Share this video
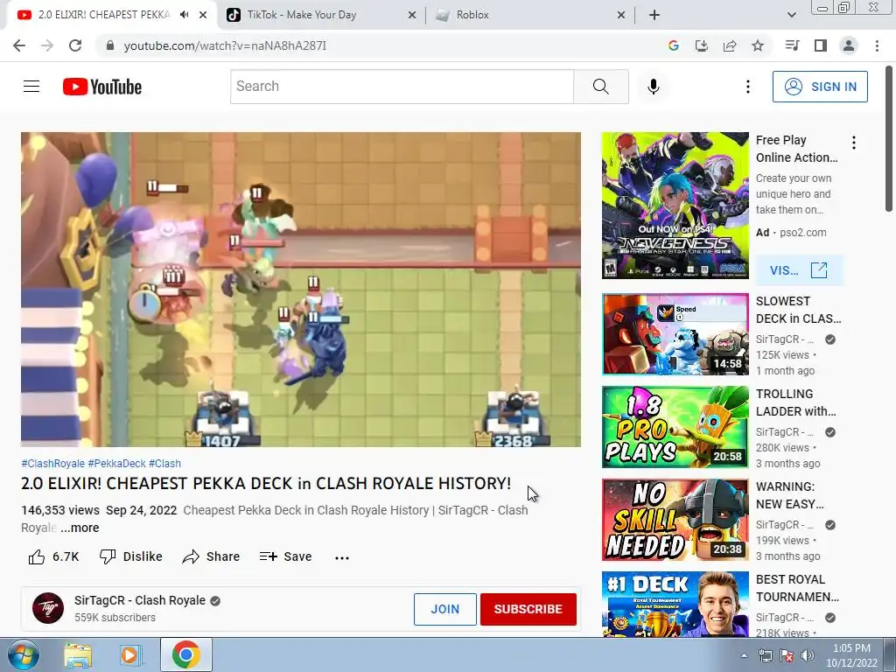This screenshot has height=672, width=896. point(211,556)
